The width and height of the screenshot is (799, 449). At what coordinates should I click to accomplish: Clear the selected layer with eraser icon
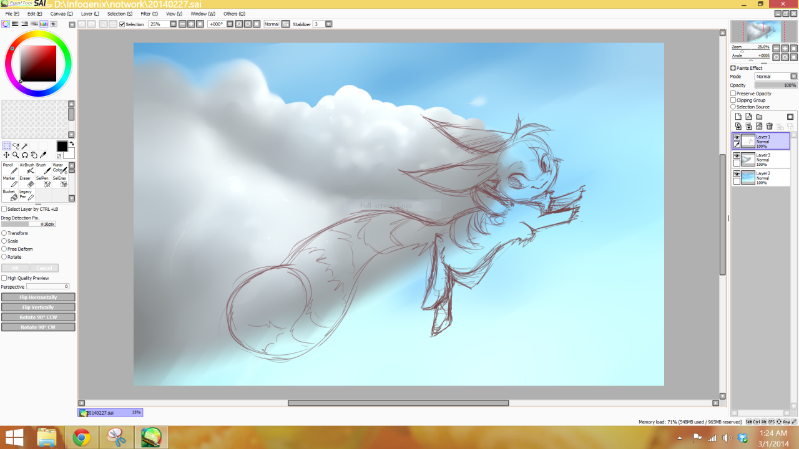coord(759,126)
